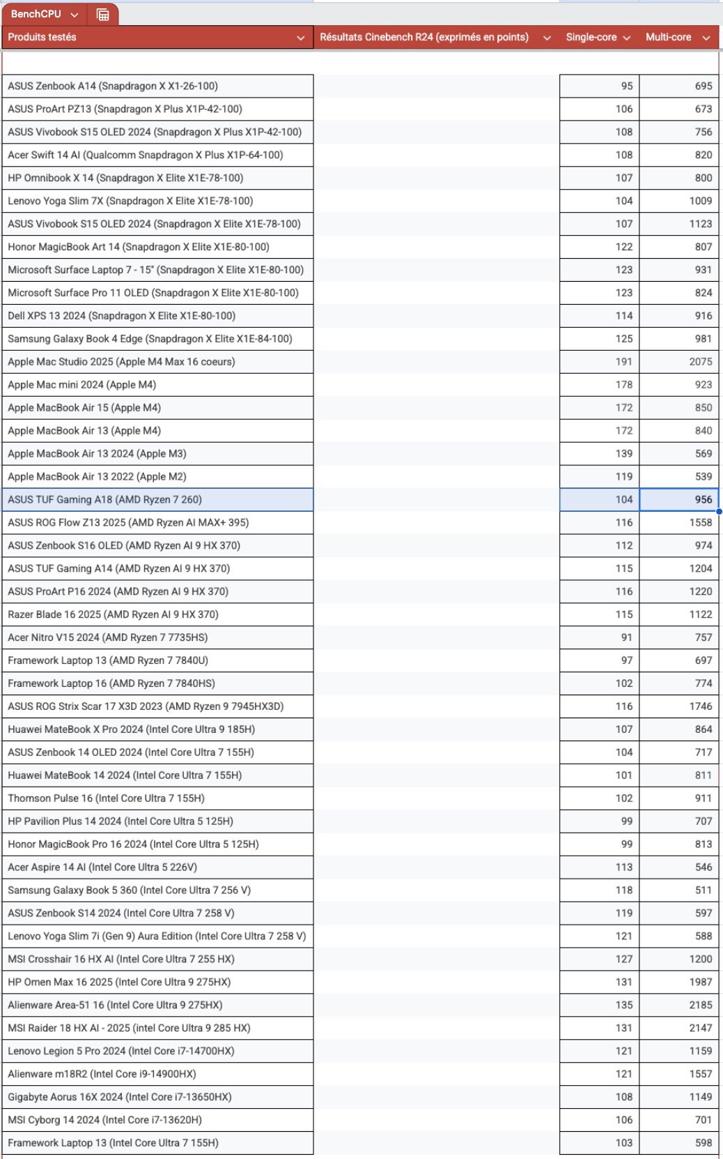This screenshot has width=723, height=1159.
Task: Click MSI Crosshair 16 HX AI cell
Action: pos(157,960)
